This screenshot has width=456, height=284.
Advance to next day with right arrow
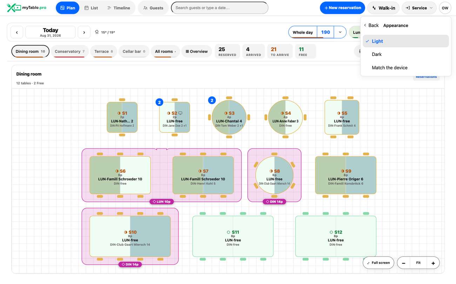pos(84,33)
